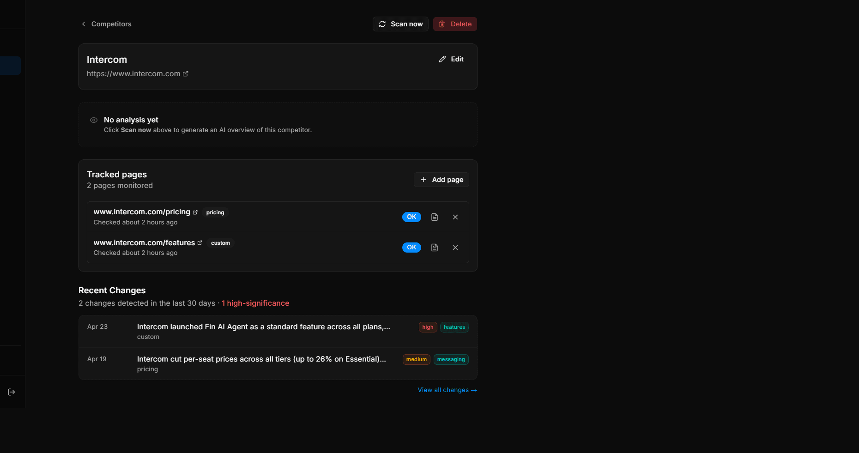Click external link icon for the features page
This screenshot has height=453, width=859.
click(x=200, y=243)
